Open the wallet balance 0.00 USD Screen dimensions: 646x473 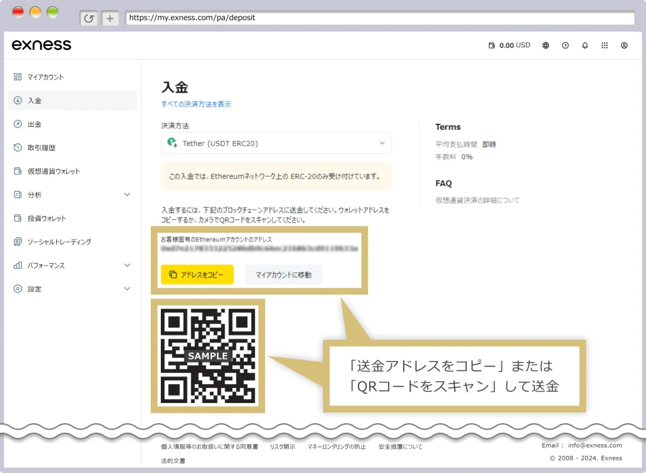point(509,45)
